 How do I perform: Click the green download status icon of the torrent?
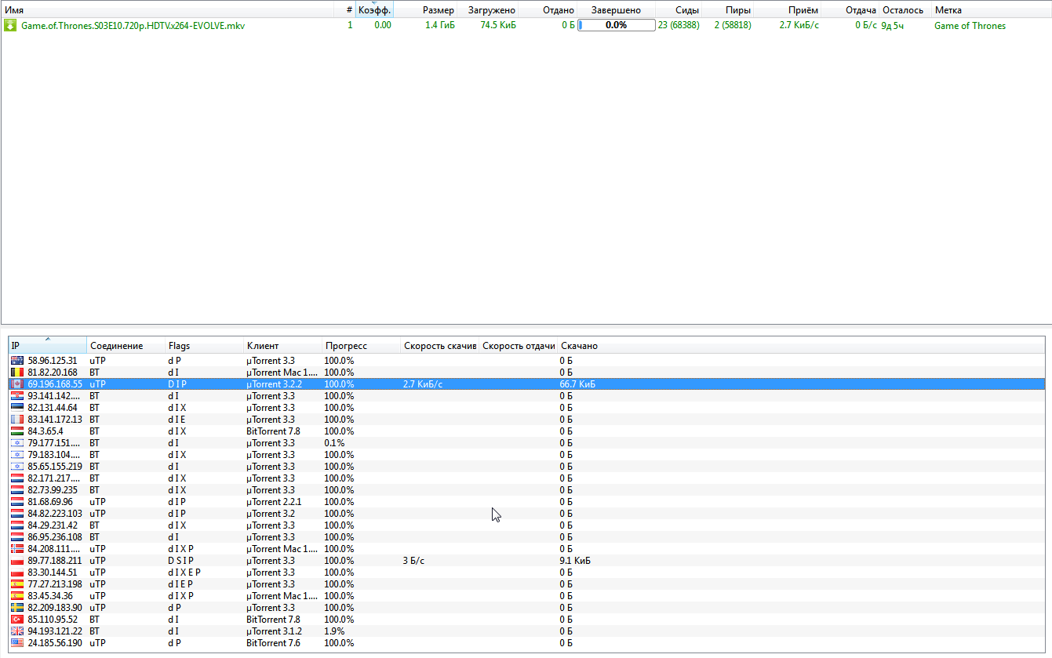[x=10, y=25]
